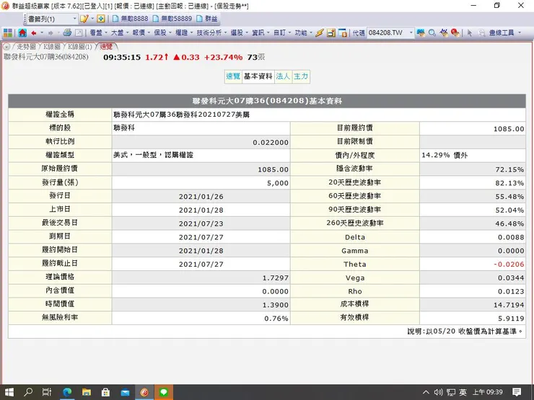The width and height of the screenshot is (534, 400).
Task: Click the window with orange badge icon
Action: tap(343, 32)
